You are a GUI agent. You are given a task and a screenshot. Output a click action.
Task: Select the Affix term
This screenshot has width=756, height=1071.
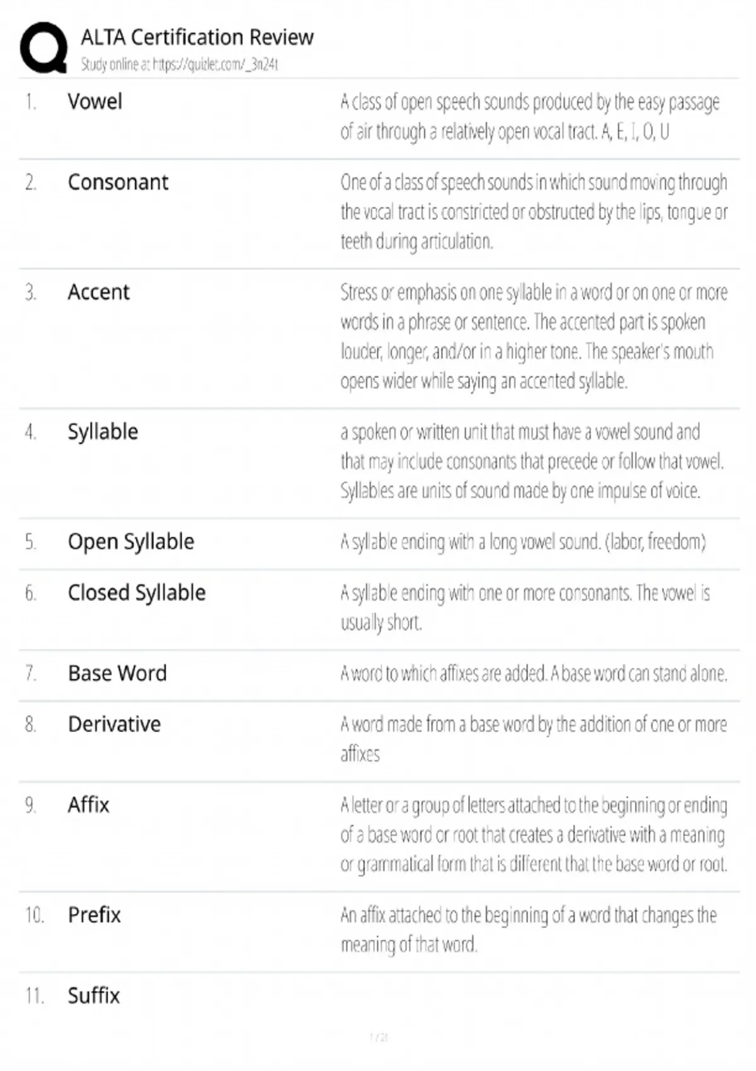pyautogui.click(x=88, y=805)
